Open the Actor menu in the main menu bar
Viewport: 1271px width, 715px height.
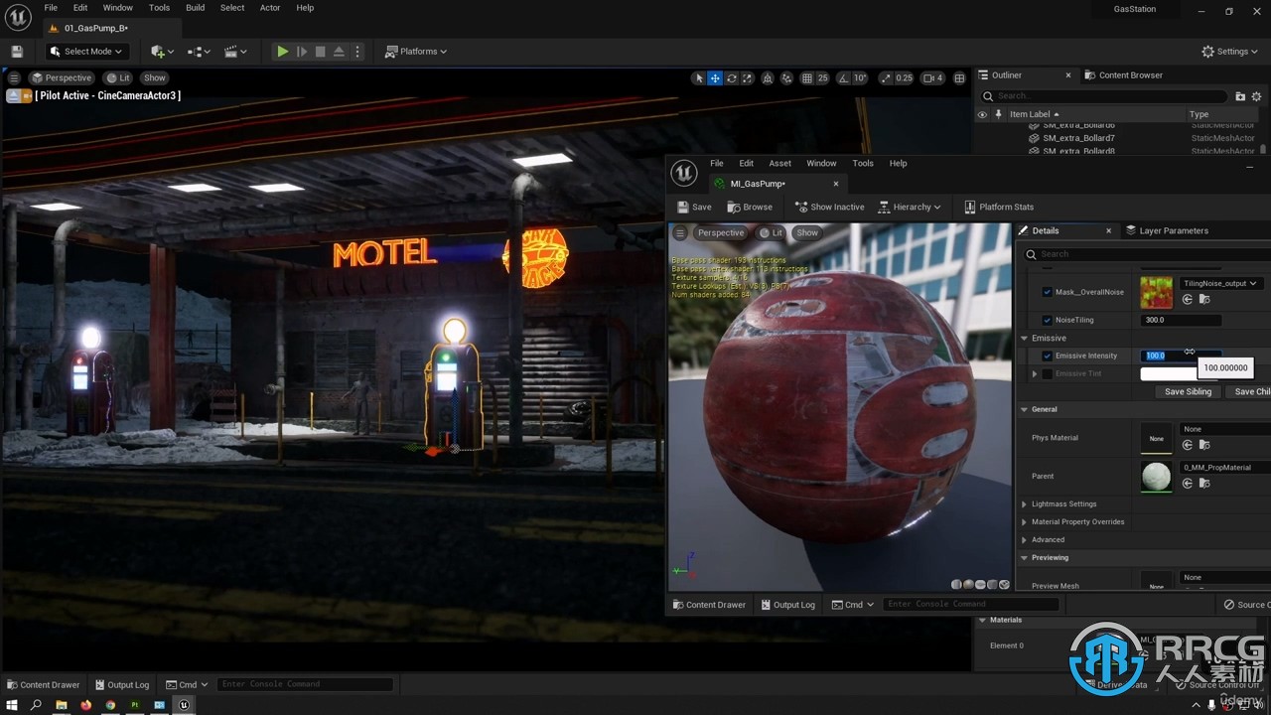tap(270, 8)
